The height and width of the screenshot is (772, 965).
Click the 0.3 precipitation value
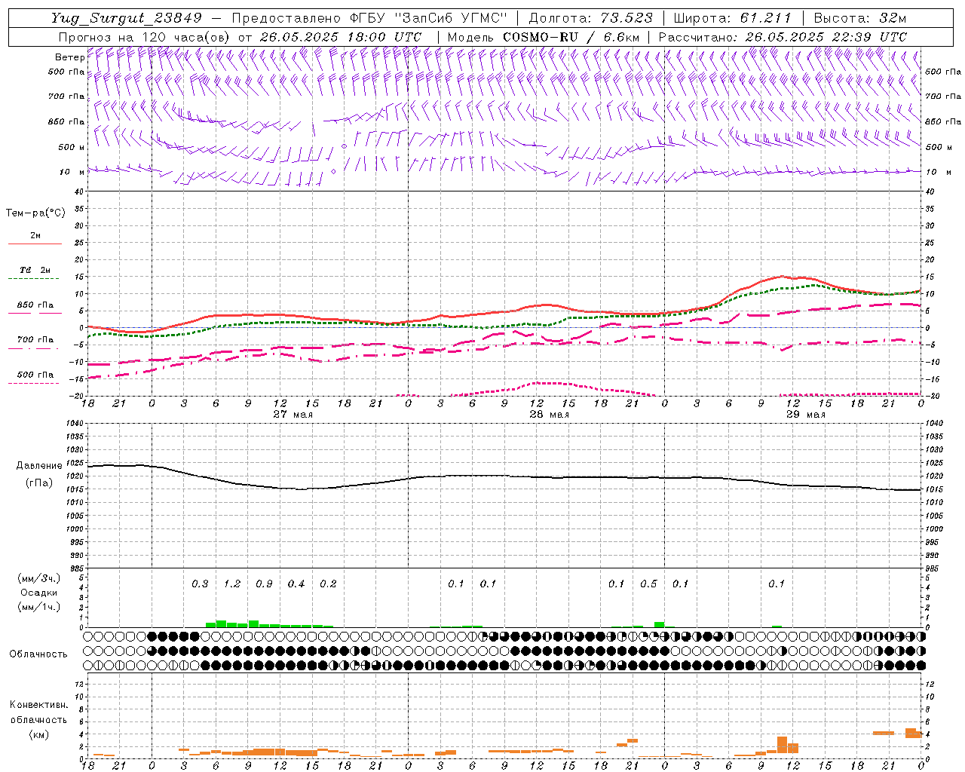point(200,584)
